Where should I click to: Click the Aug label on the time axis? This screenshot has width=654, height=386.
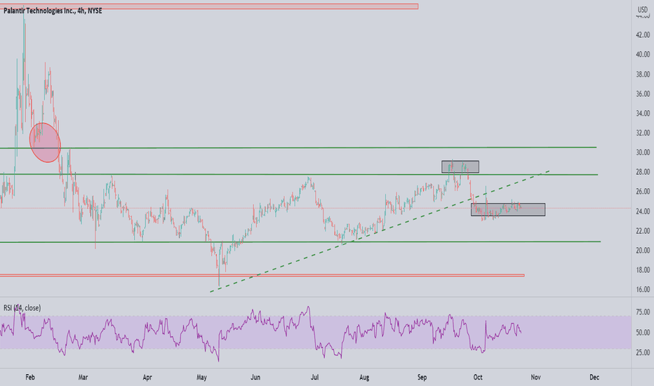click(x=364, y=378)
